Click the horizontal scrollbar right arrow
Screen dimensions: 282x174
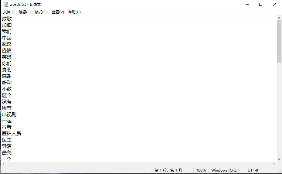click(274, 164)
